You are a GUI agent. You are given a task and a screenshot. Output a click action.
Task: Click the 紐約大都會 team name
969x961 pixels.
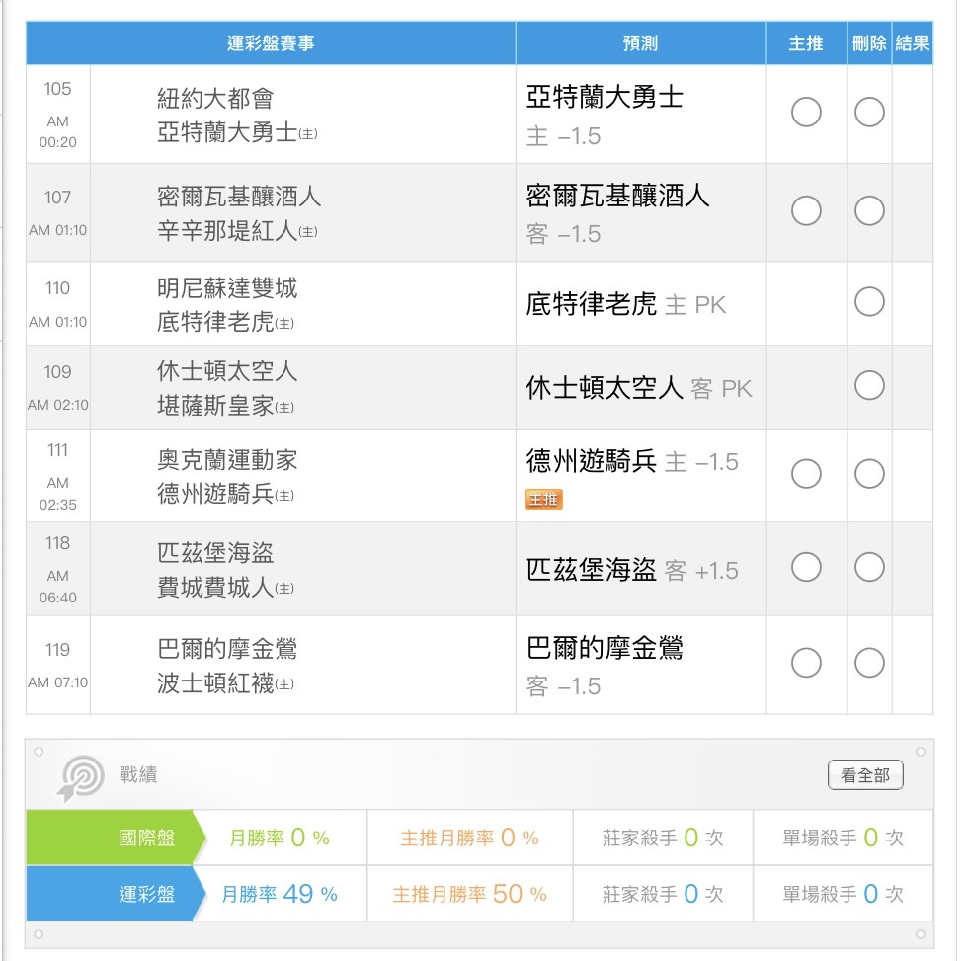215,99
